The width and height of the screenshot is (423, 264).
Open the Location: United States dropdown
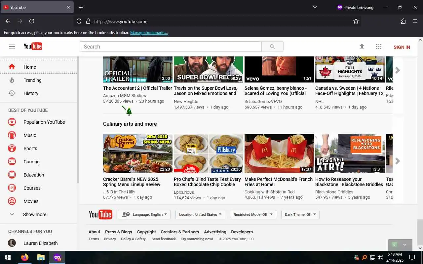(x=200, y=214)
